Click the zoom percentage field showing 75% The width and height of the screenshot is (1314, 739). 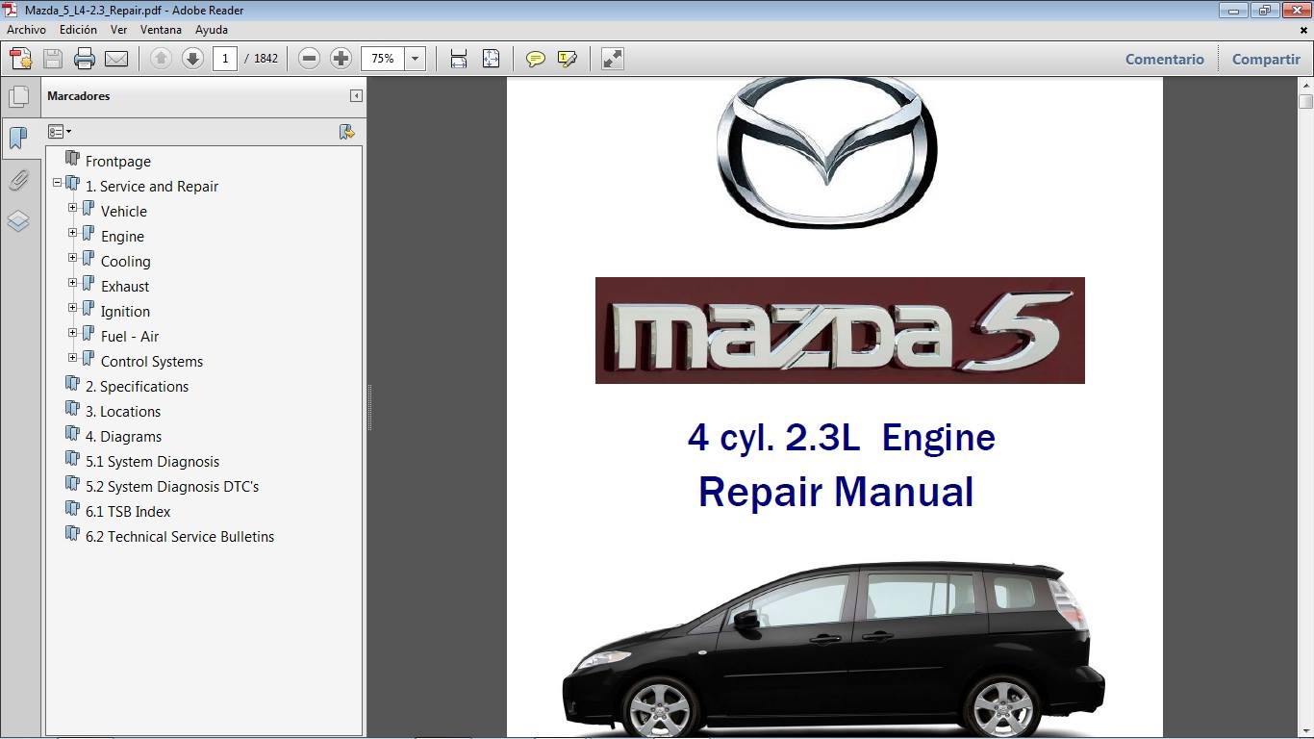click(x=383, y=59)
